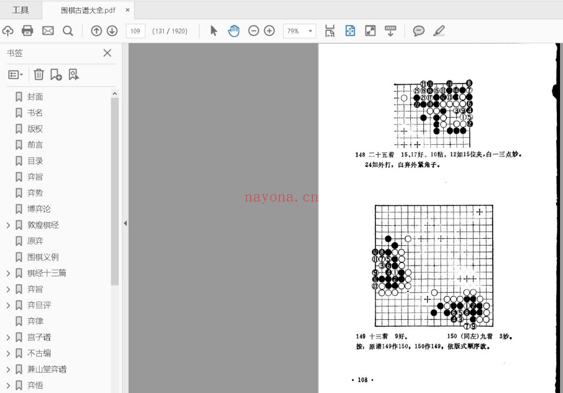The image size is (563, 393).
Task: Go to previous page arrow
Action: [96, 31]
